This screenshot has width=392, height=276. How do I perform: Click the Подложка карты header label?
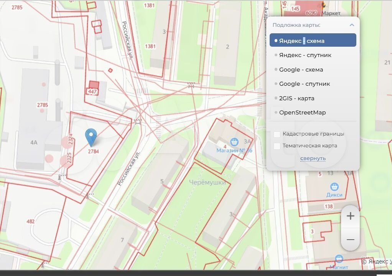(x=296, y=25)
